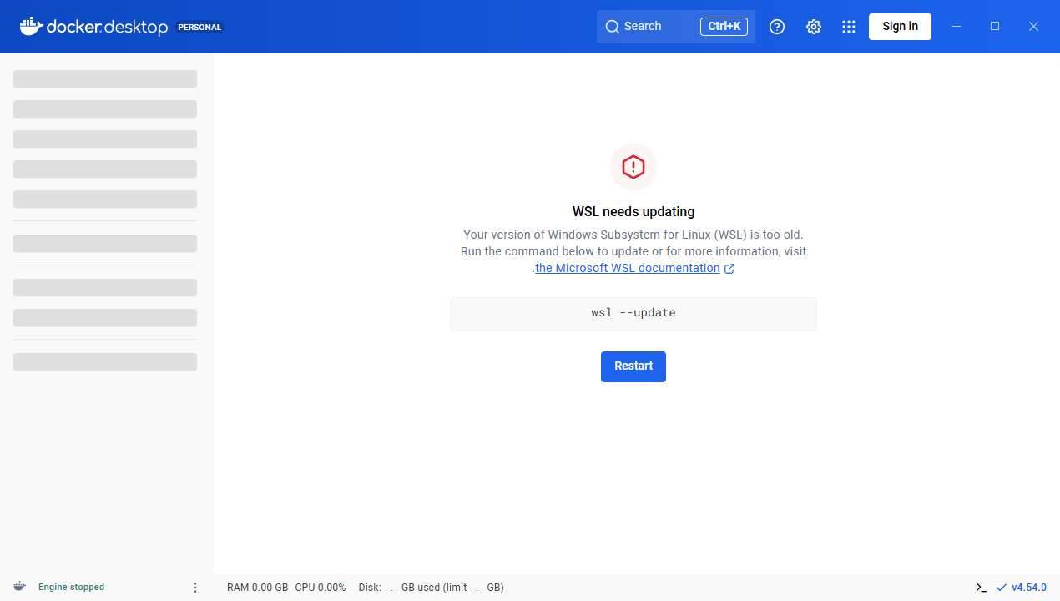Click the v4.54.0 version label
1060x601 pixels.
[1029, 588]
